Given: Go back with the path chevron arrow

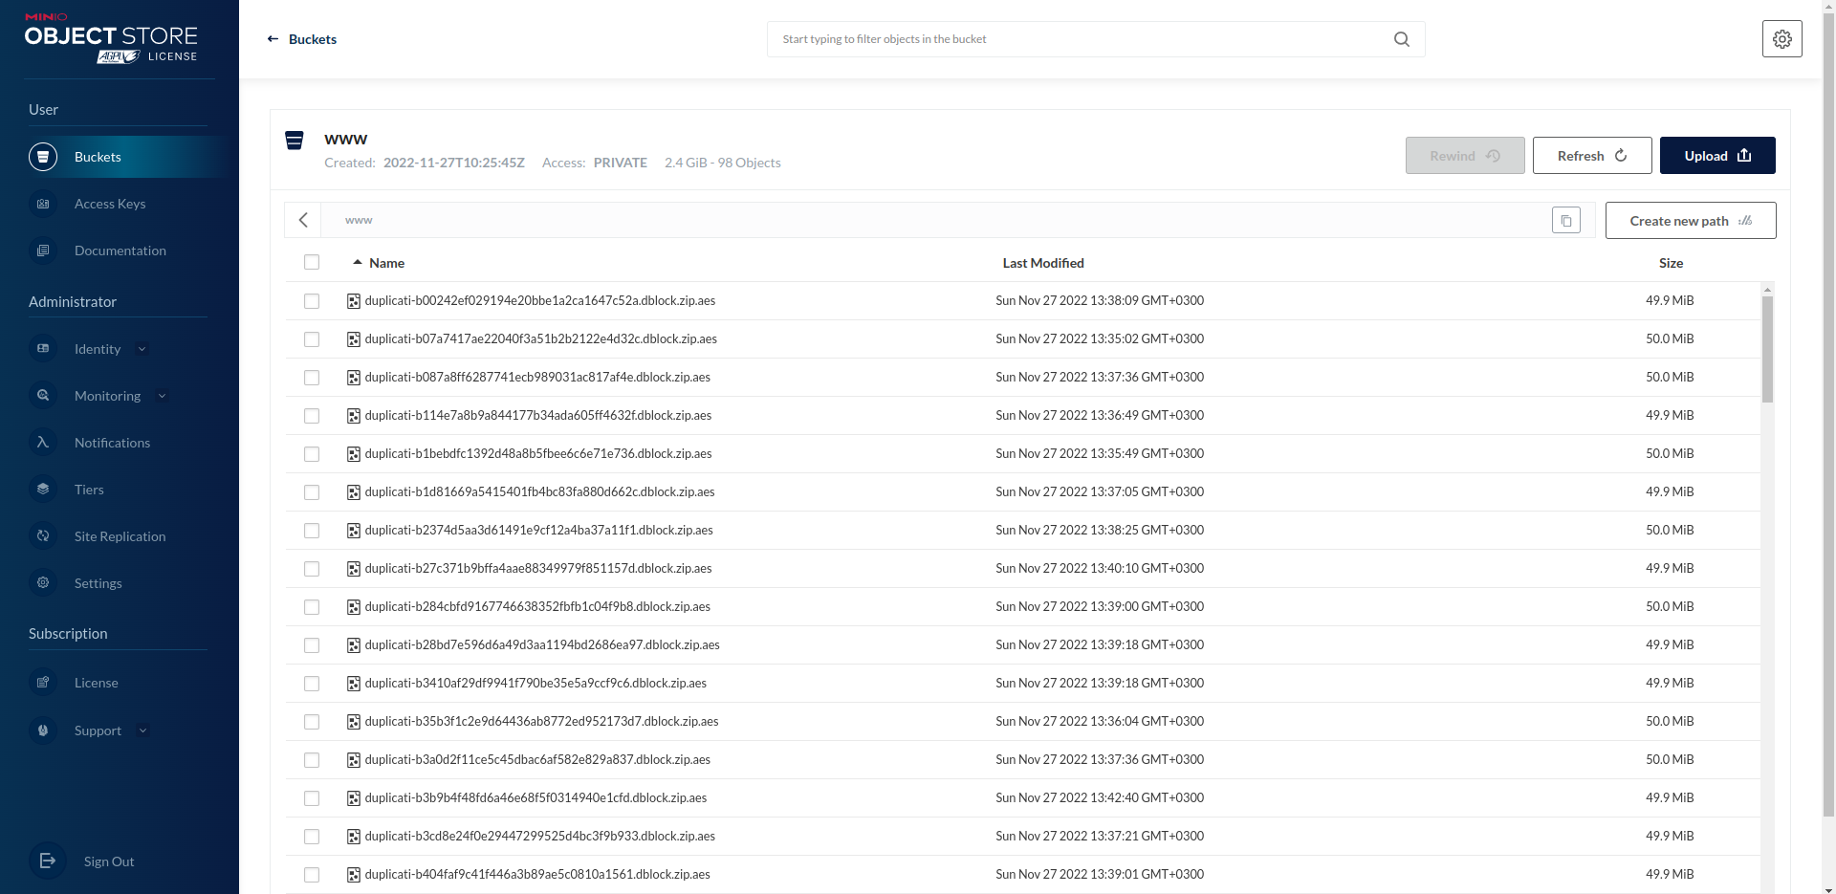Looking at the screenshot, I should click(x=303, y=220).
